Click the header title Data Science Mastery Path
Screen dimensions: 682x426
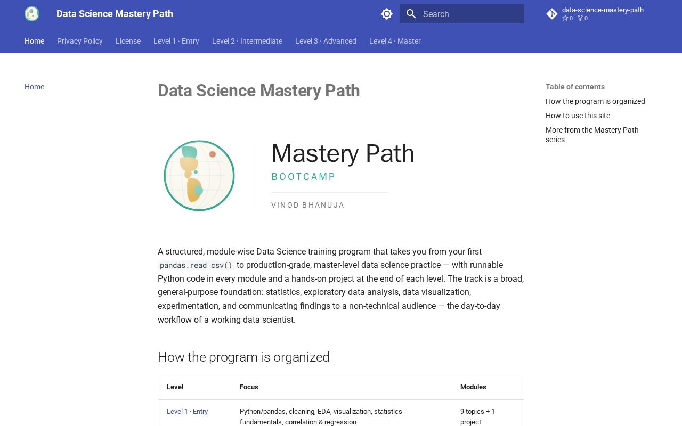coord(115,14)
